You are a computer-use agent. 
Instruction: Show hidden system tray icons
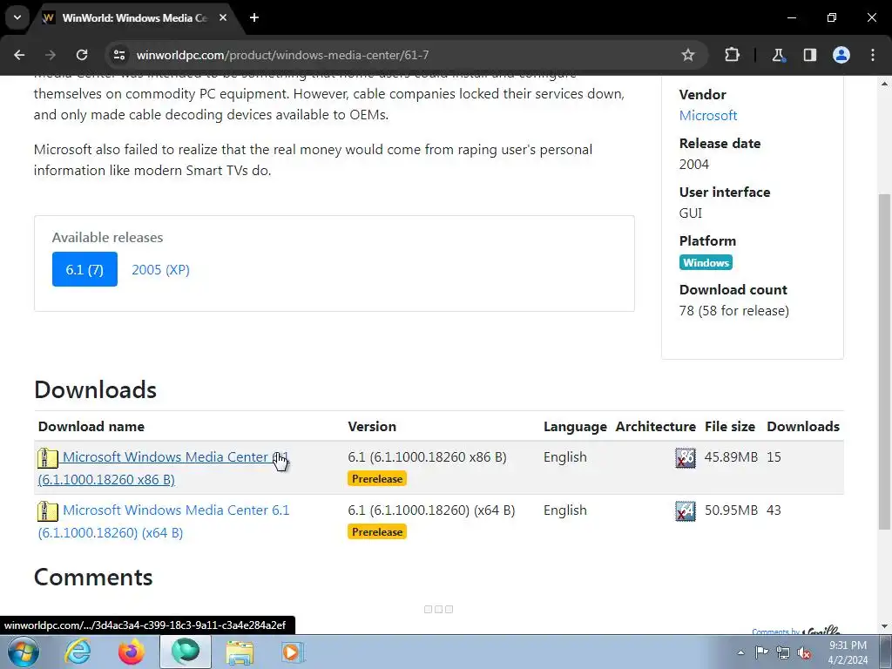[x=740, y=652]
